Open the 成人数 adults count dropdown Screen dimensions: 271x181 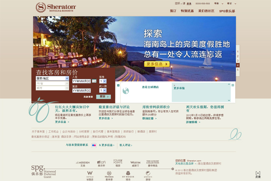click(103, 90)
